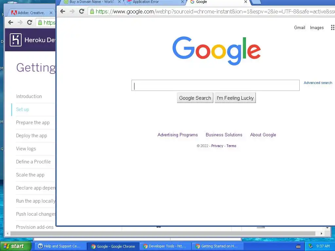This screenshot has height=251, width=335.
Task: Switch to Developer Tools taskbar item
Action: 165,246
